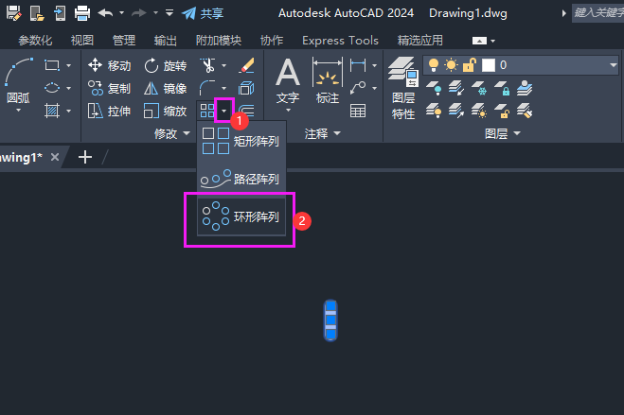This screenshot has width=624, height=415.
Task: Click the Erase tool icon
Action: click(x=247, y=65)
